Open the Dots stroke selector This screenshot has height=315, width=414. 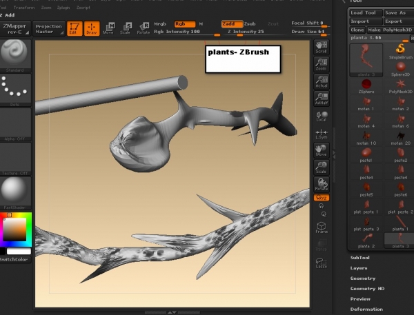(x=15, y=90)
